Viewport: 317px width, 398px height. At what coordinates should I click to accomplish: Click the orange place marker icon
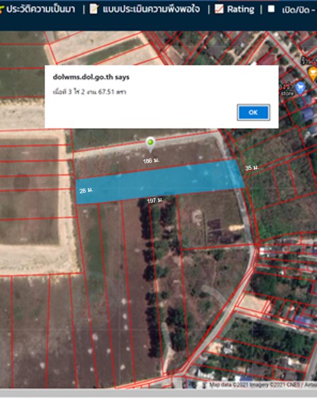[x=313, y=74]
